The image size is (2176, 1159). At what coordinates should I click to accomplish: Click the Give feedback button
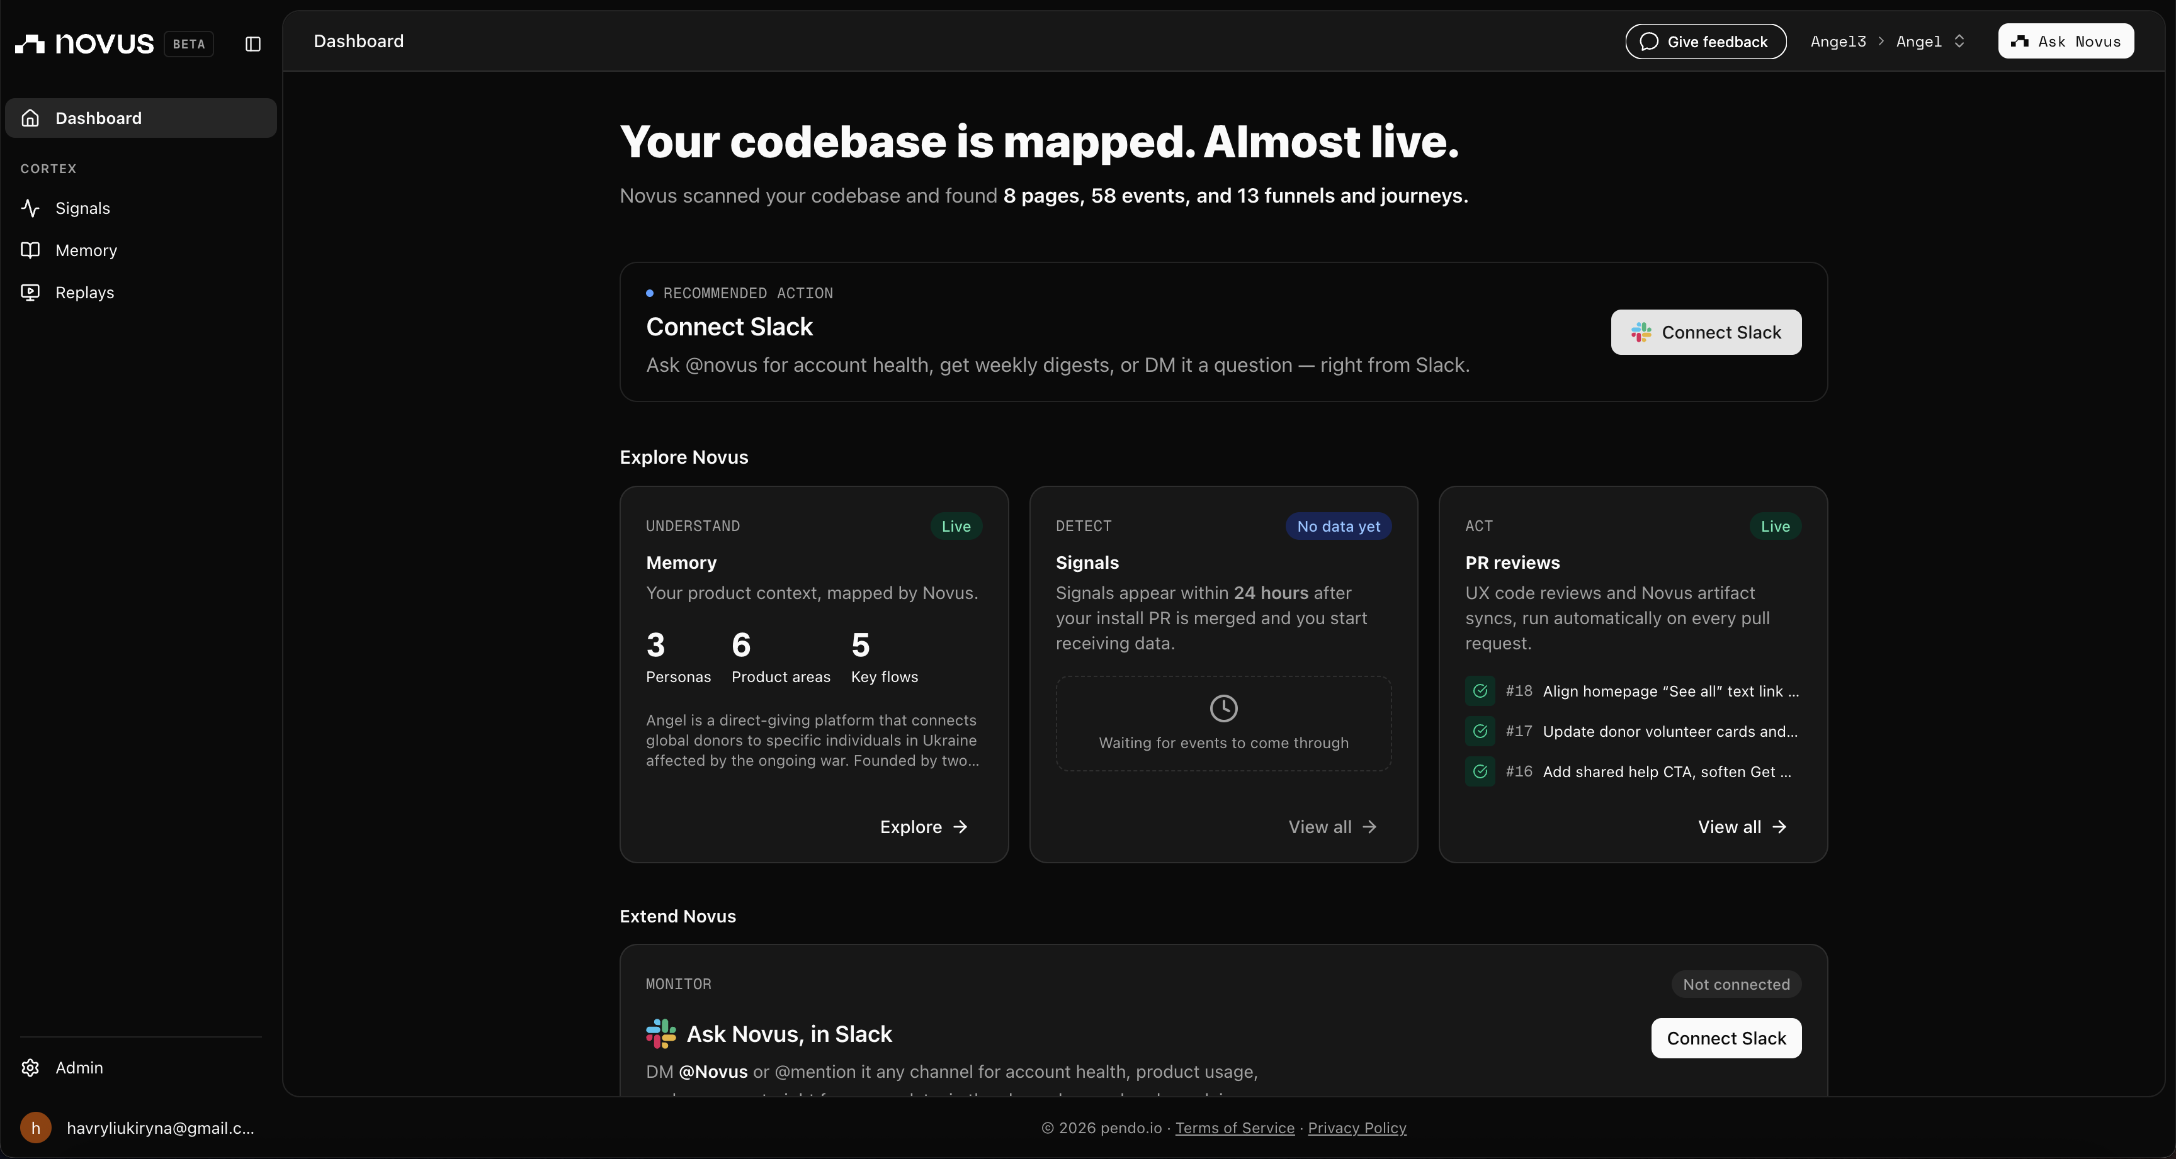1706,42
